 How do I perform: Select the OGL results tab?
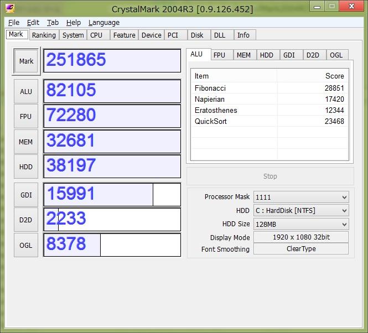pos(336,55)
